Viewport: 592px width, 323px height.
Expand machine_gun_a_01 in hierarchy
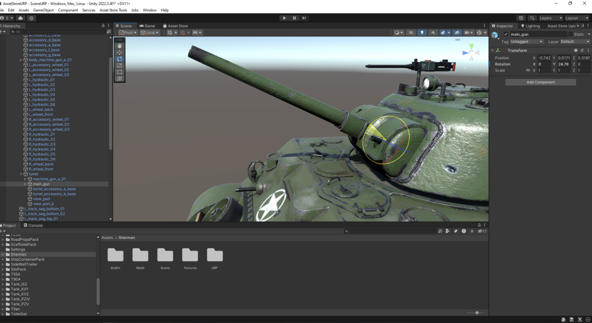[x=25, y=179]
